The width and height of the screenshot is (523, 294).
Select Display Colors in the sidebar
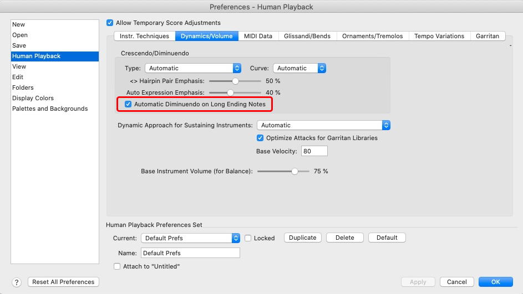(33, 98)
